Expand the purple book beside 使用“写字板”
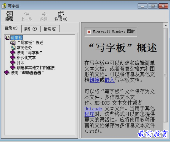Image resolution: width=170 pixels, height=142 pixels. click(x=13, y=53)
